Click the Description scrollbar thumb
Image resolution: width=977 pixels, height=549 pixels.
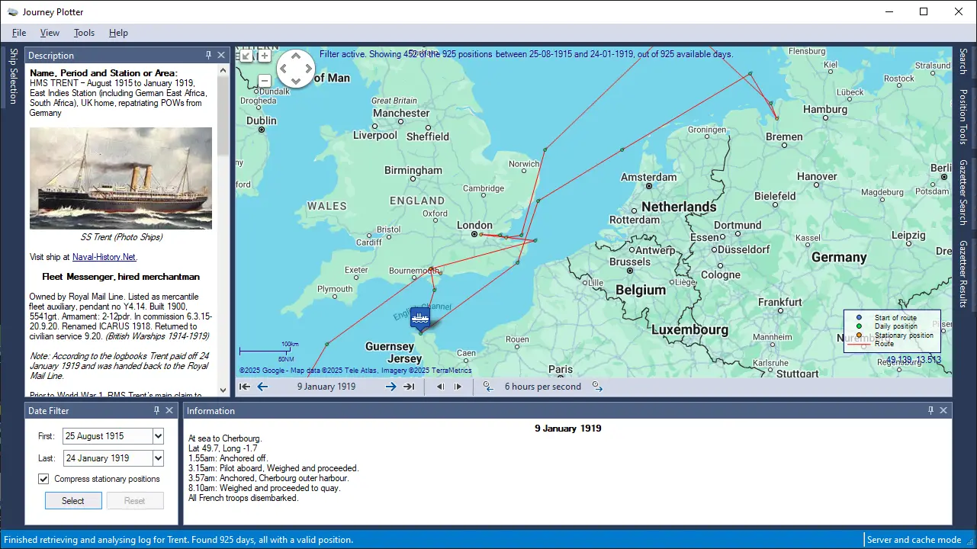click(223, 114)
